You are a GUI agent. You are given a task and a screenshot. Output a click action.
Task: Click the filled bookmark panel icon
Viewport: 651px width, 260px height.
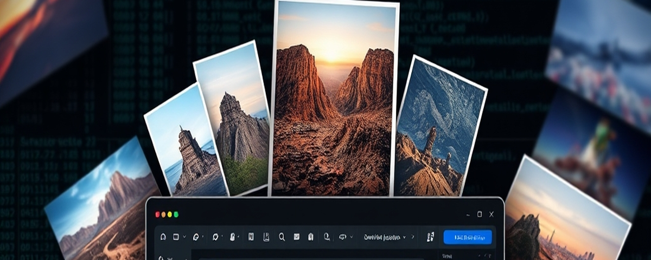(x=251, y=237)
